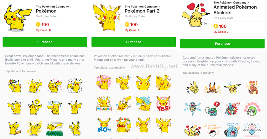Purchase the Animated Pokémon Stickers set
This screenshot has height=139, width=267.
tap(222, 44)
